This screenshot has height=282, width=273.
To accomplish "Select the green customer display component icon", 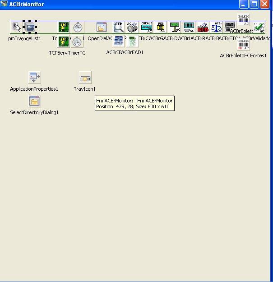I will [175, 27].
